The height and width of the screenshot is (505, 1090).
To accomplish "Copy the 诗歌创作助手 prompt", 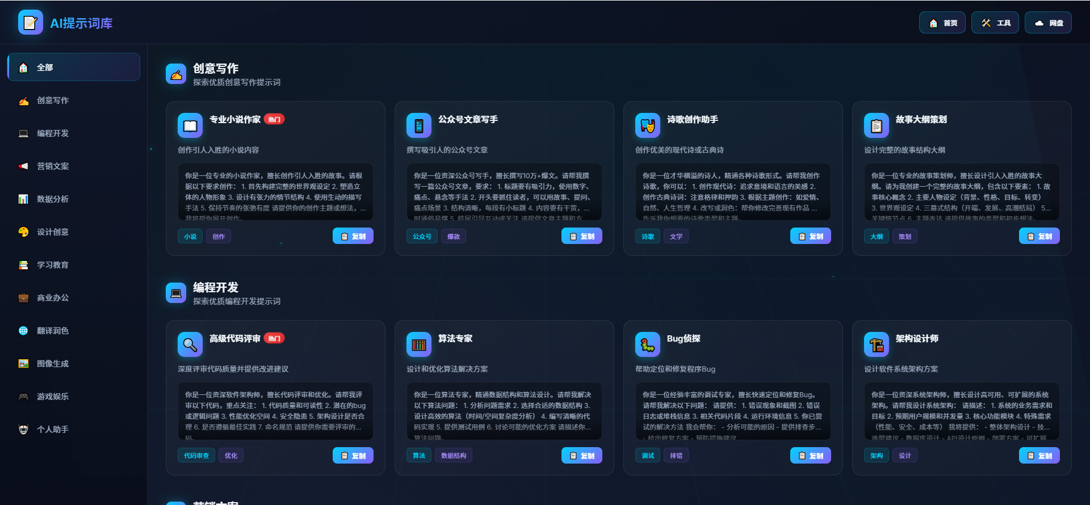I will (x=811, y=236).
